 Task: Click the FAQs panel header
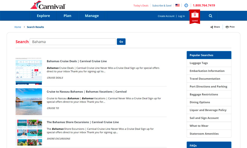(209, 145)
